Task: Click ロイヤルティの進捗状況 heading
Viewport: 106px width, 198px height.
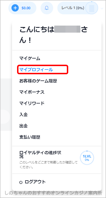Action: (40, 155)
